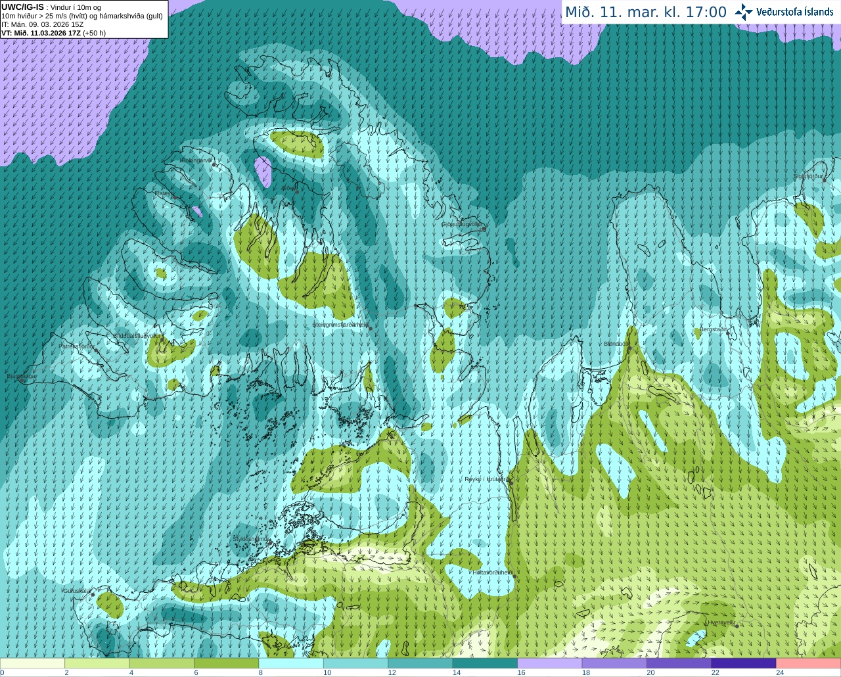The image size is (841, 677).
Task: Select the 0–2 m/s pale yellow legend swatch
Action: coord(32,663)
